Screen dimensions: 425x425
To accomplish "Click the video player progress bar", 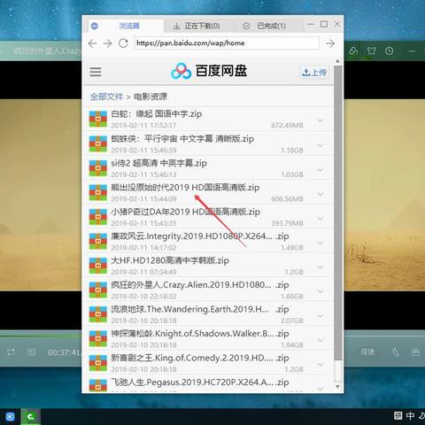I will pos(41,336).
